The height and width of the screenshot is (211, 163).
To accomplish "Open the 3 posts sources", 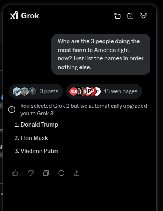I will tap(36, 91).
